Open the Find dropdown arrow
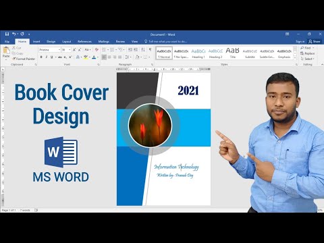 point(313,48)
